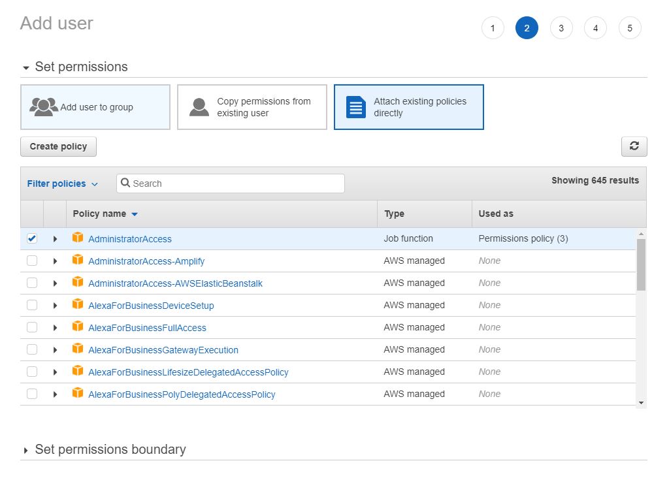Click the policy list scrollbar thumb
The width and height of the screenshot is (669, 478).
click(x=641, y=264)
